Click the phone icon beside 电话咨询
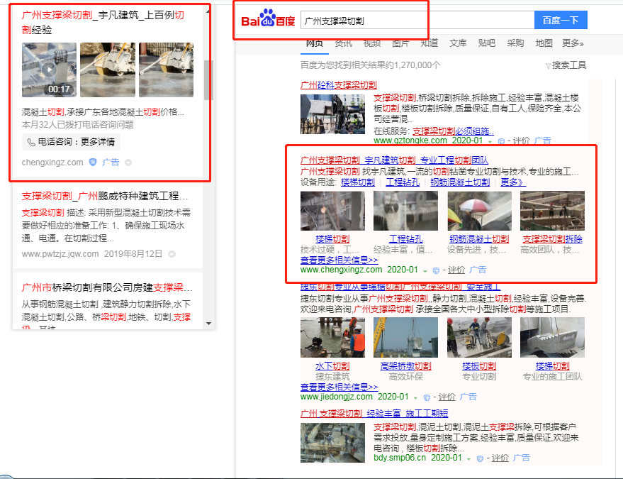623x479 pixels. tap(30, 142)
